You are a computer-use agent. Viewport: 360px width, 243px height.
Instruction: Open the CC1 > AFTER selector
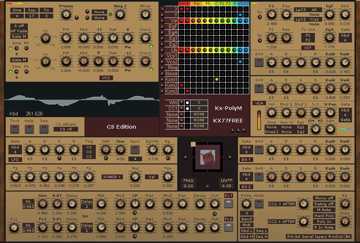[282, 204]
